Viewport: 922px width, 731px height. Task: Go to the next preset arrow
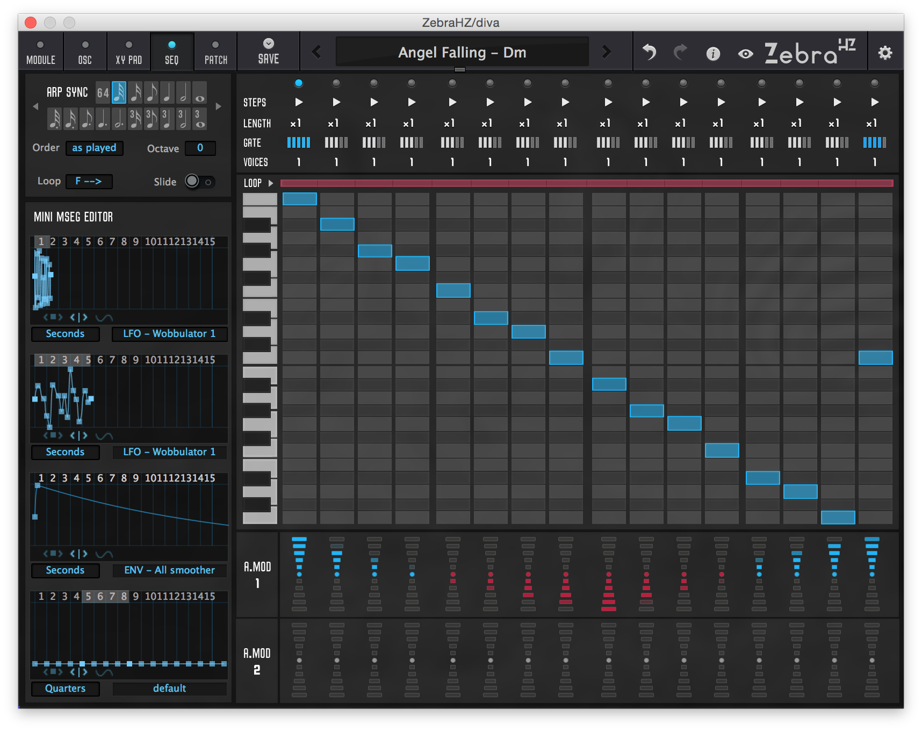coord(607,52)
